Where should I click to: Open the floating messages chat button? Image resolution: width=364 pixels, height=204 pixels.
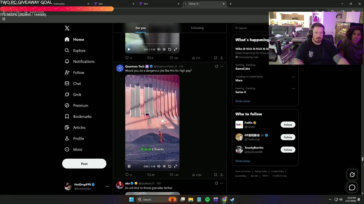coord(352,188)
